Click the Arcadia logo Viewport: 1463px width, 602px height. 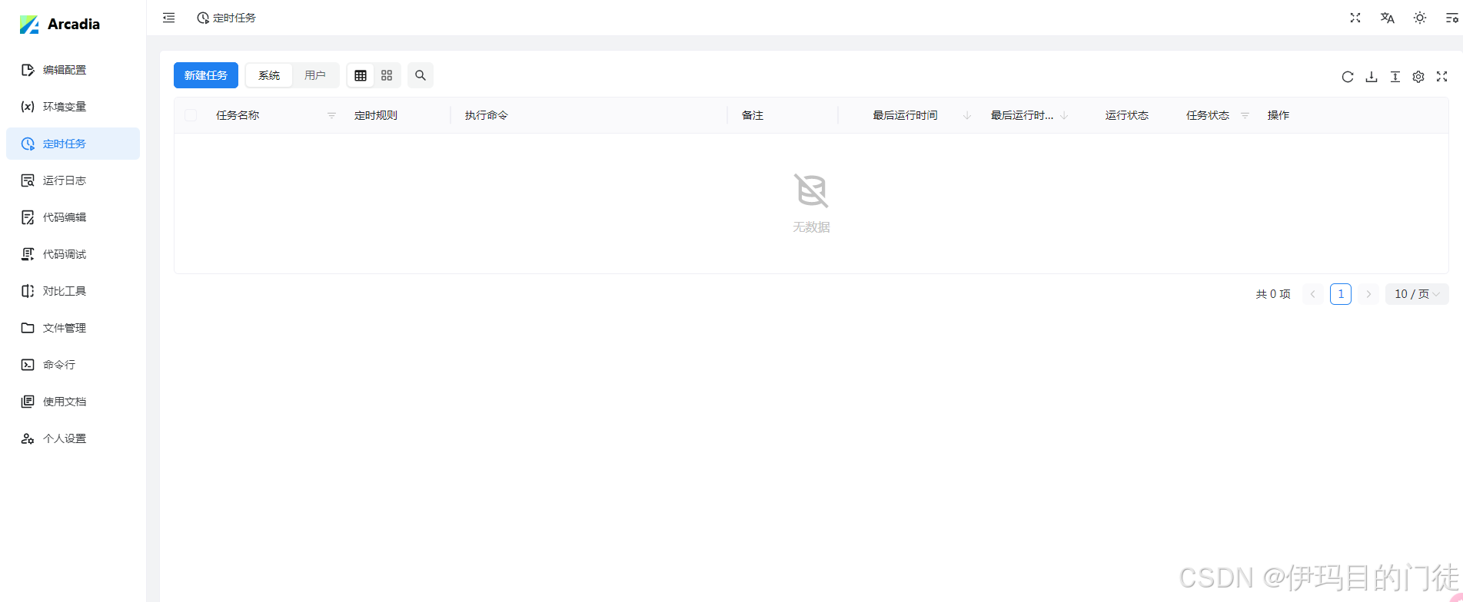pos(60,24)
